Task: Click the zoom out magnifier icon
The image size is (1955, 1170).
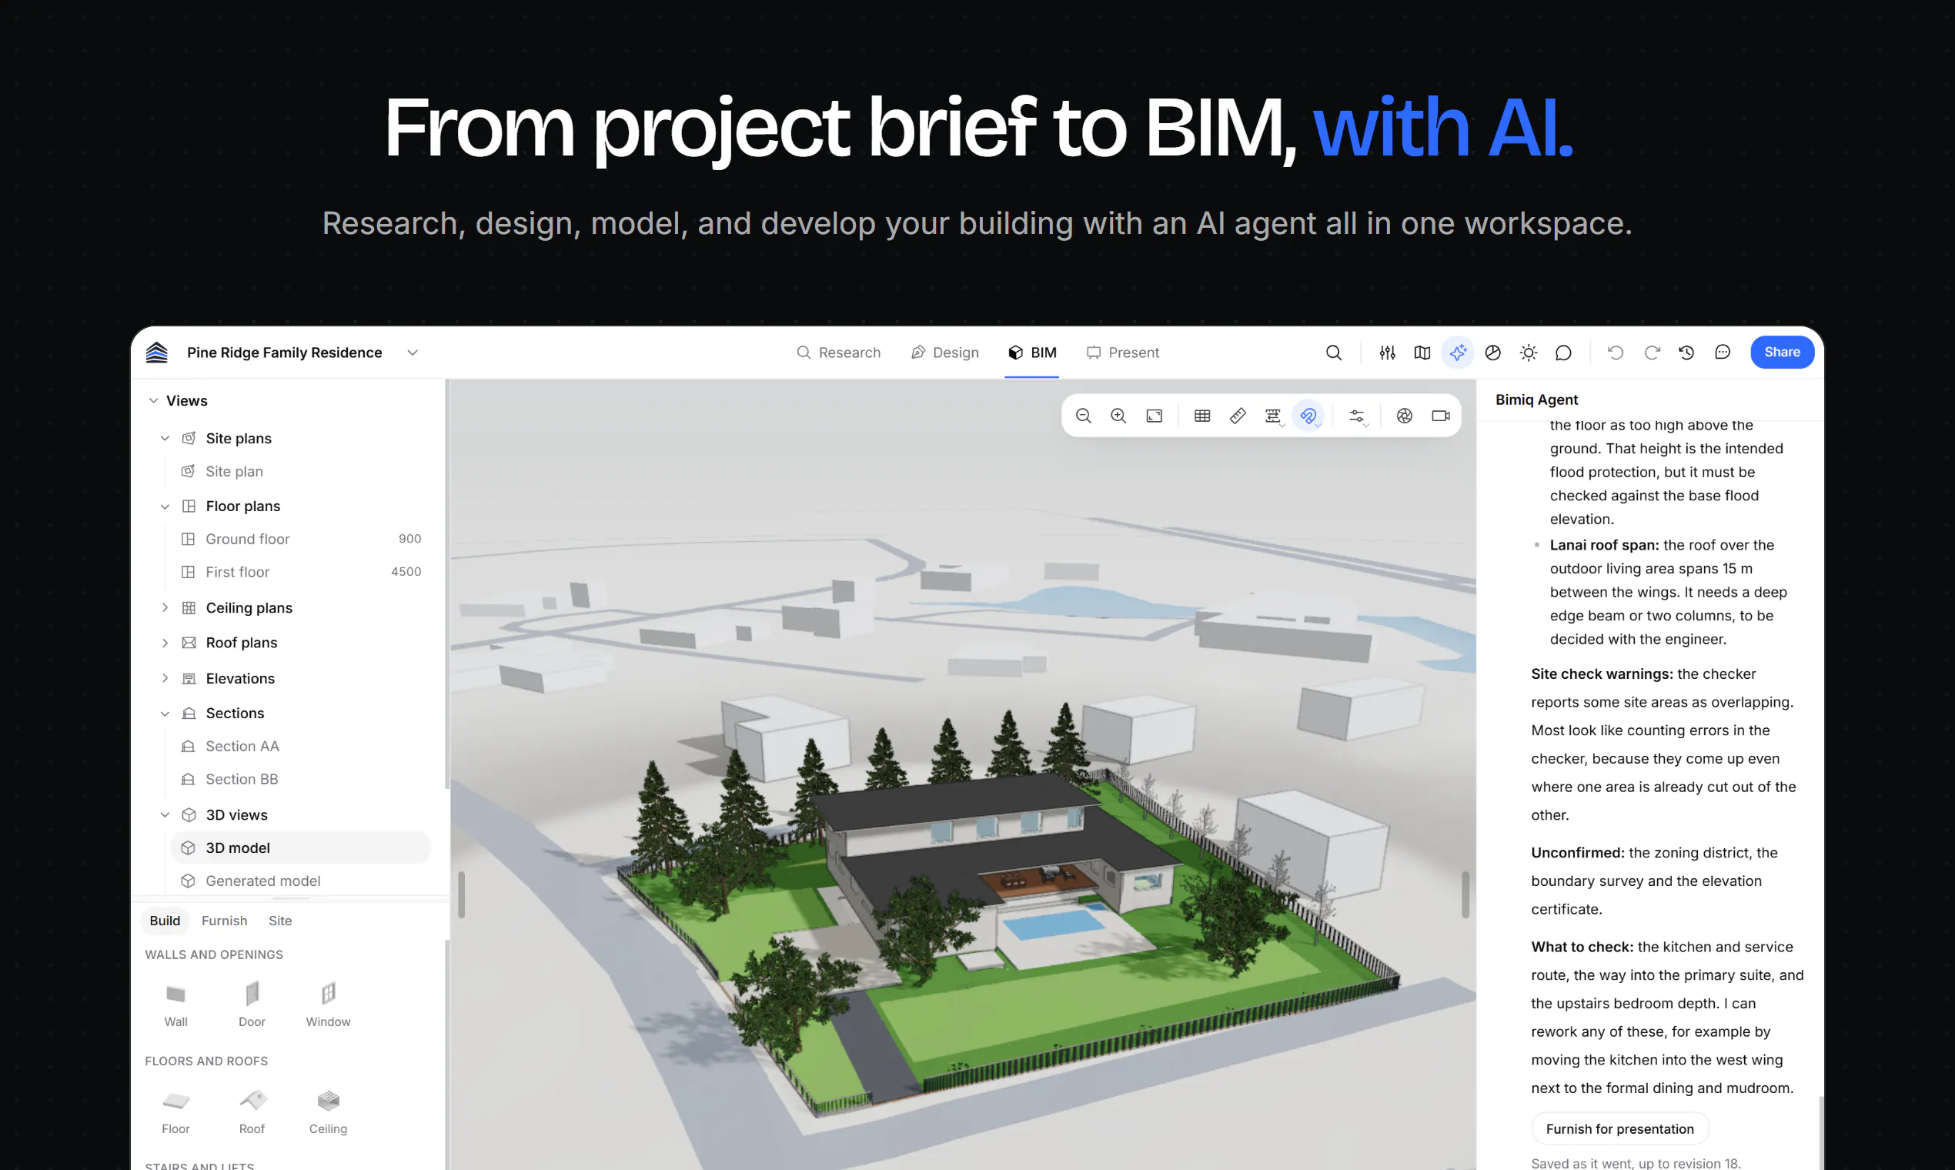Action: 1083,416
